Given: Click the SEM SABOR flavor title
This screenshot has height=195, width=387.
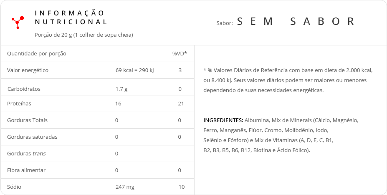Looking at the screenshot, I should (296, 21).
